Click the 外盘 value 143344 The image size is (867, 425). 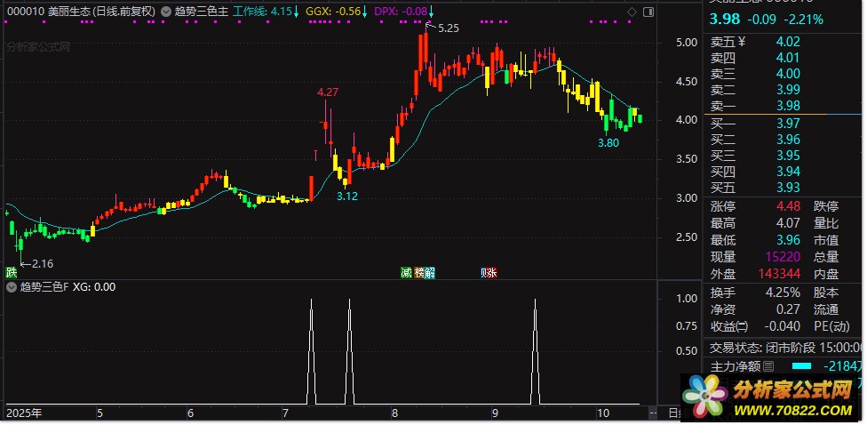coord(779,274)
